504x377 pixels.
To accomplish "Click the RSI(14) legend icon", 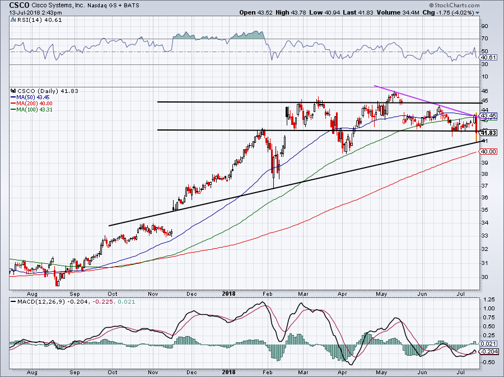I will [13, 20].
